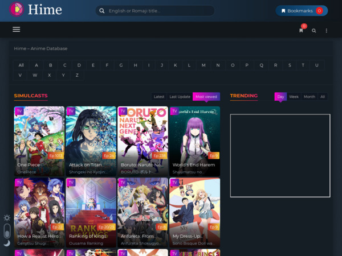Click the Hime site title text
342x256 pixels.
tap(45, 10)
